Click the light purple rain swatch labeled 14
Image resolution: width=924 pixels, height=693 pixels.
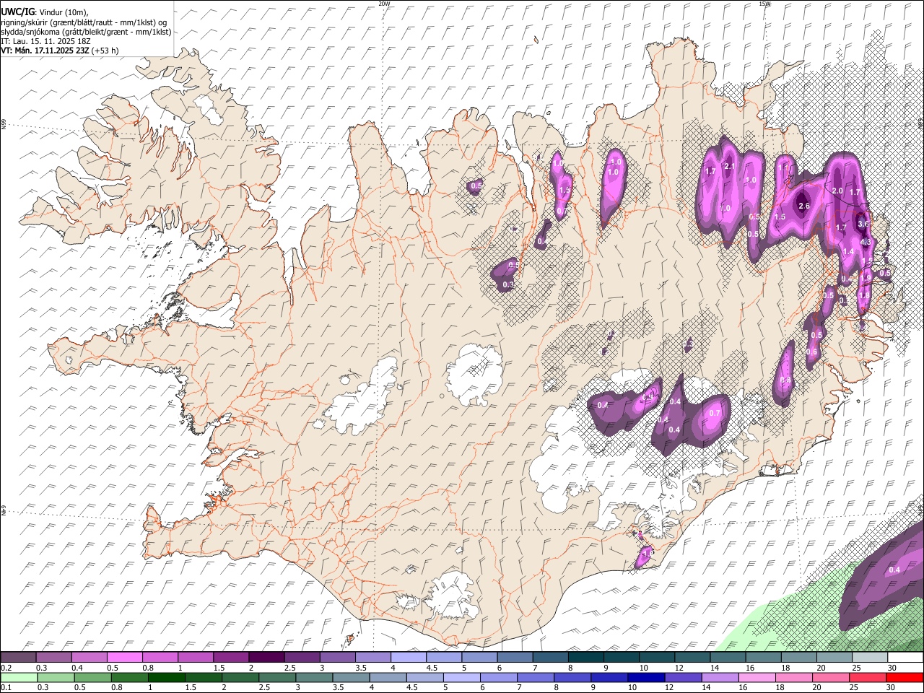[x=720, y=677]
